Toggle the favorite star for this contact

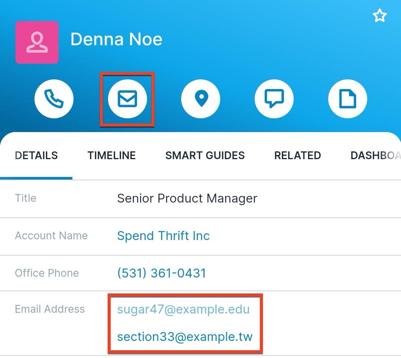click(379, 16)
